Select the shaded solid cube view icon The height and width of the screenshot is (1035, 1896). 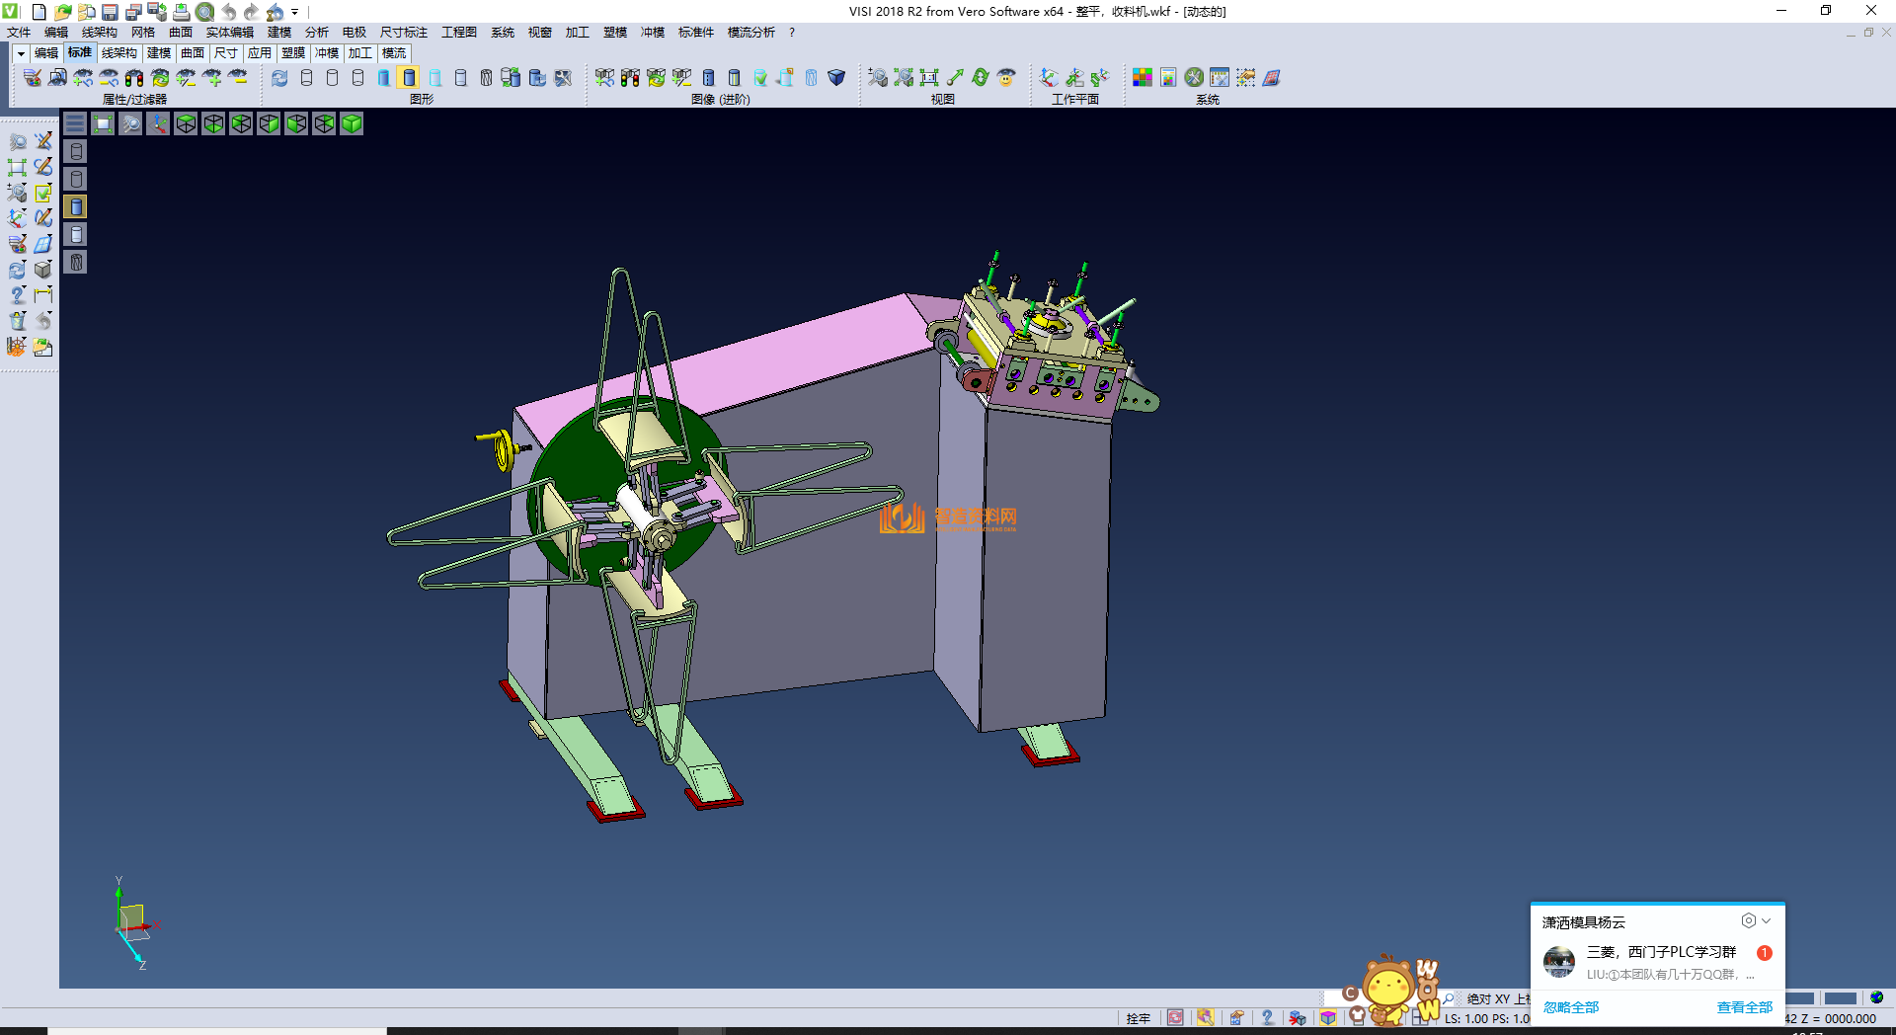pos(352,123)
